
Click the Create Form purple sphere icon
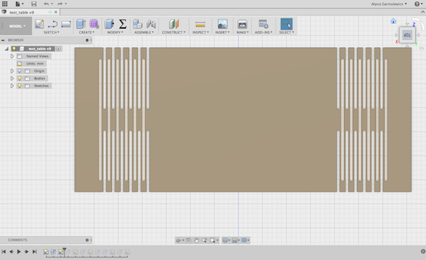(94, 24)
